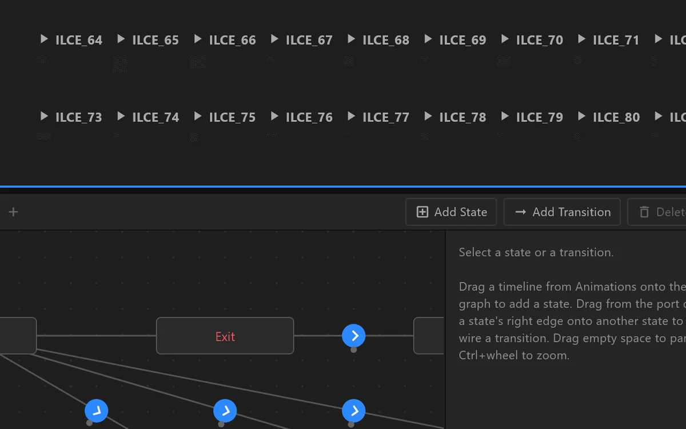Expand the ILCE_78 timeline entry
The image size is (686, 429).
tap(428, 116)
